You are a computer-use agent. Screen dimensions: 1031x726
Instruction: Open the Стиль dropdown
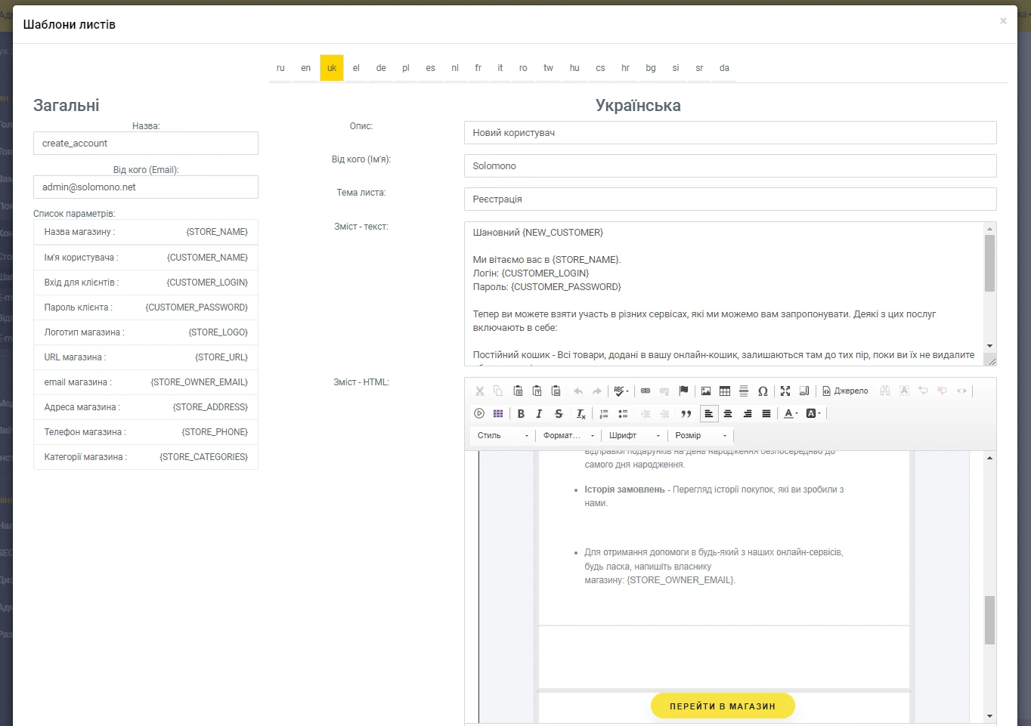click(503, 436)
